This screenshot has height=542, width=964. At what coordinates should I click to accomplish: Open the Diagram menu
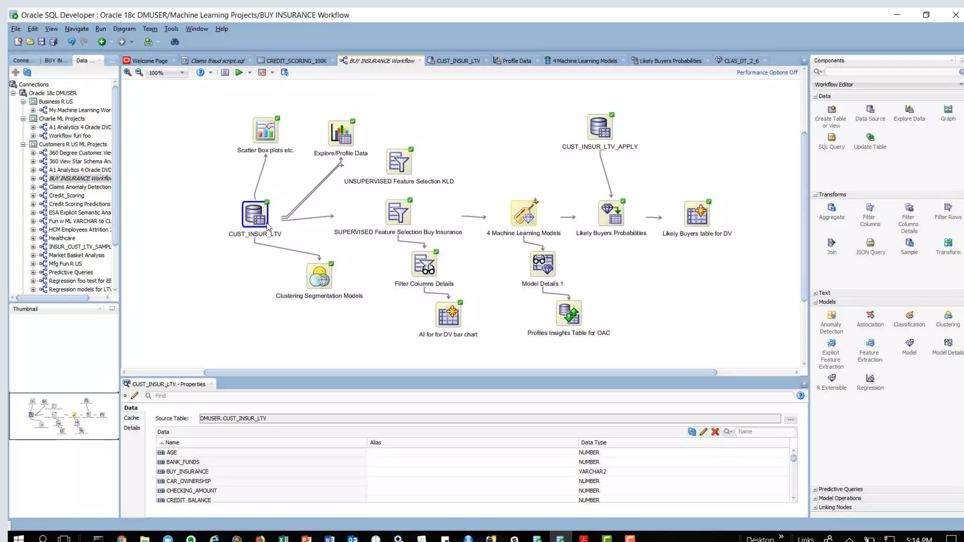[124, 29]
